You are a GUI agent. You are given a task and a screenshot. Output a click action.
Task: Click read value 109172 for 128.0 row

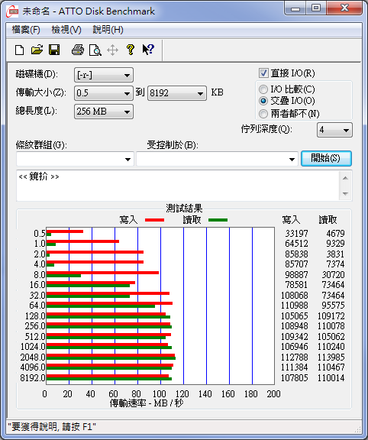(x=331, y=316)
